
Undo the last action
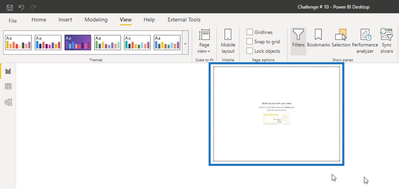21,7
